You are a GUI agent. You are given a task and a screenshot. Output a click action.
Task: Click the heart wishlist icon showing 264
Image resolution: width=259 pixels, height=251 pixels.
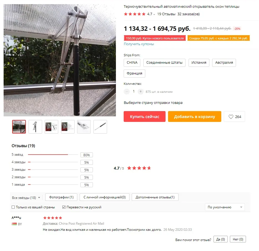[231, 117]
